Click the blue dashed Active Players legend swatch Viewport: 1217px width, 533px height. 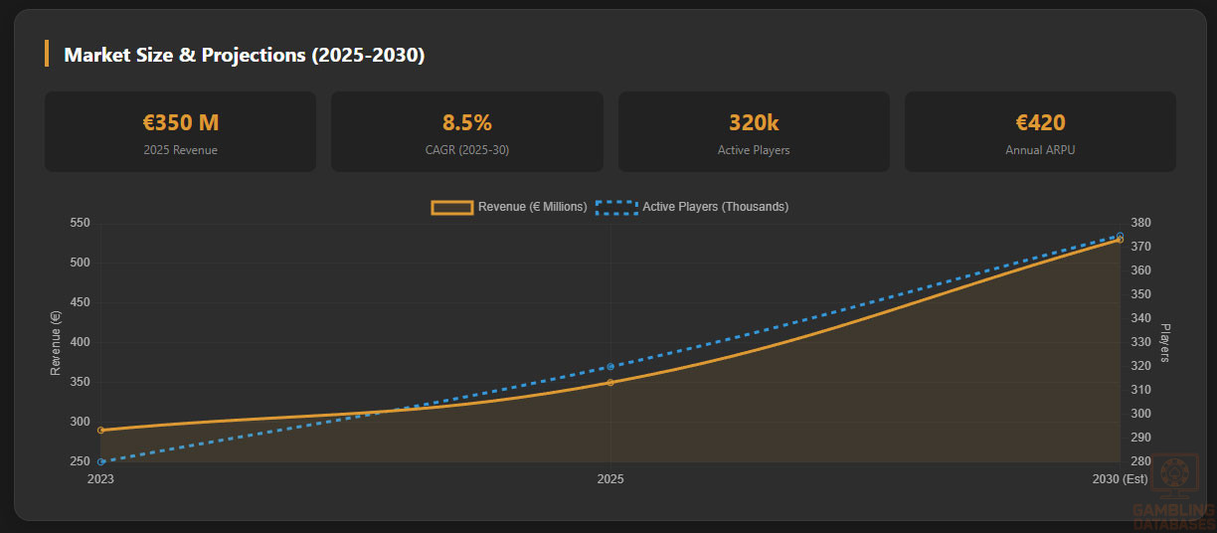[x=616, y=207]
